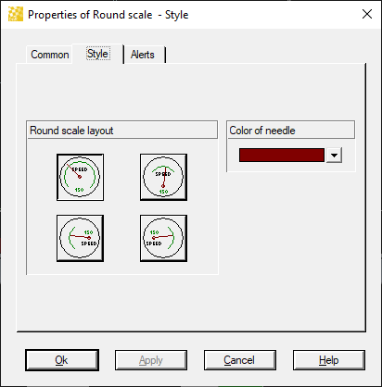Click the dialog title text in title bar

point(108,15)
